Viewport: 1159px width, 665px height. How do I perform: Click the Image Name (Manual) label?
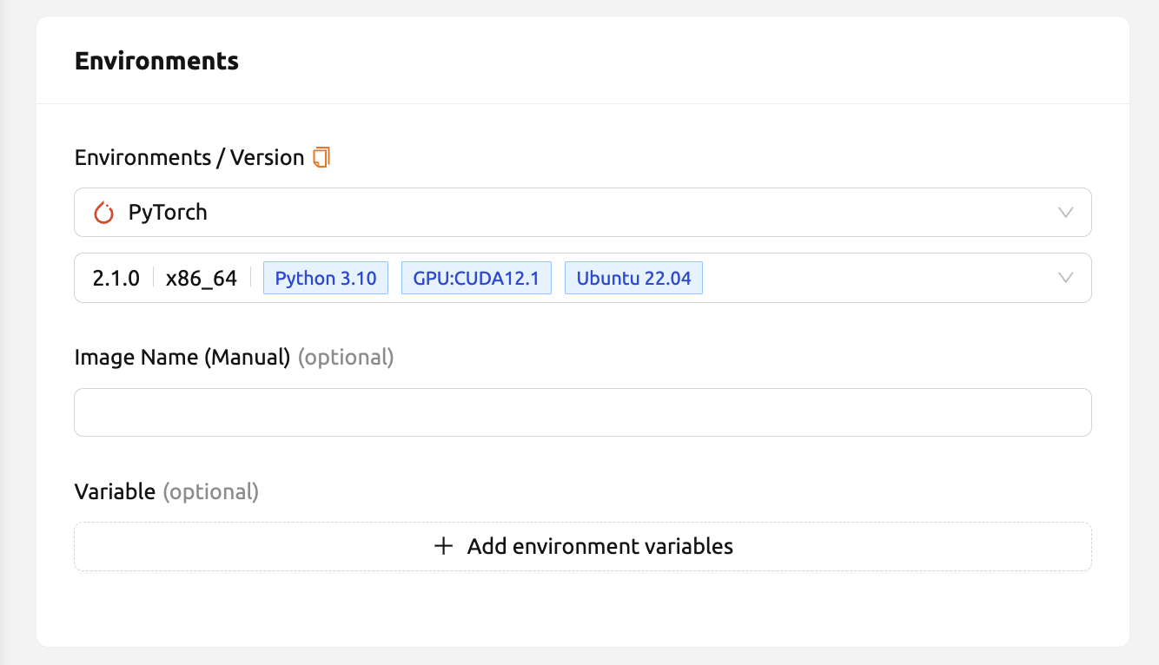click(182, 358)
